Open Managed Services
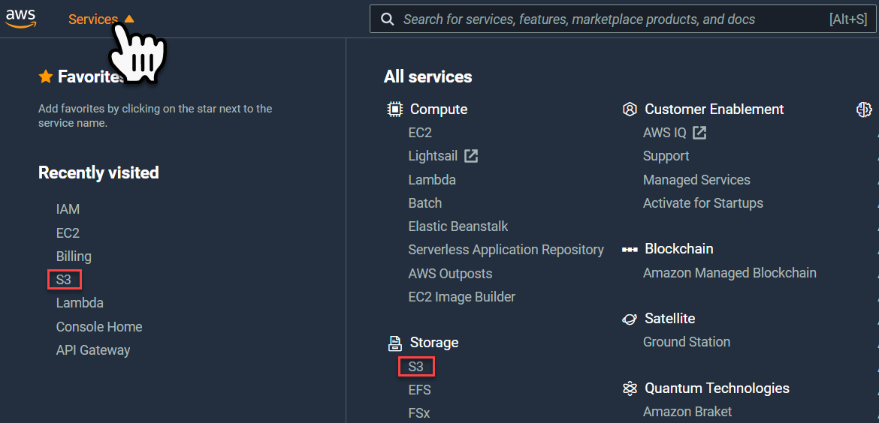The width and height of the screenshot is (879, 423). coord(696,180)
